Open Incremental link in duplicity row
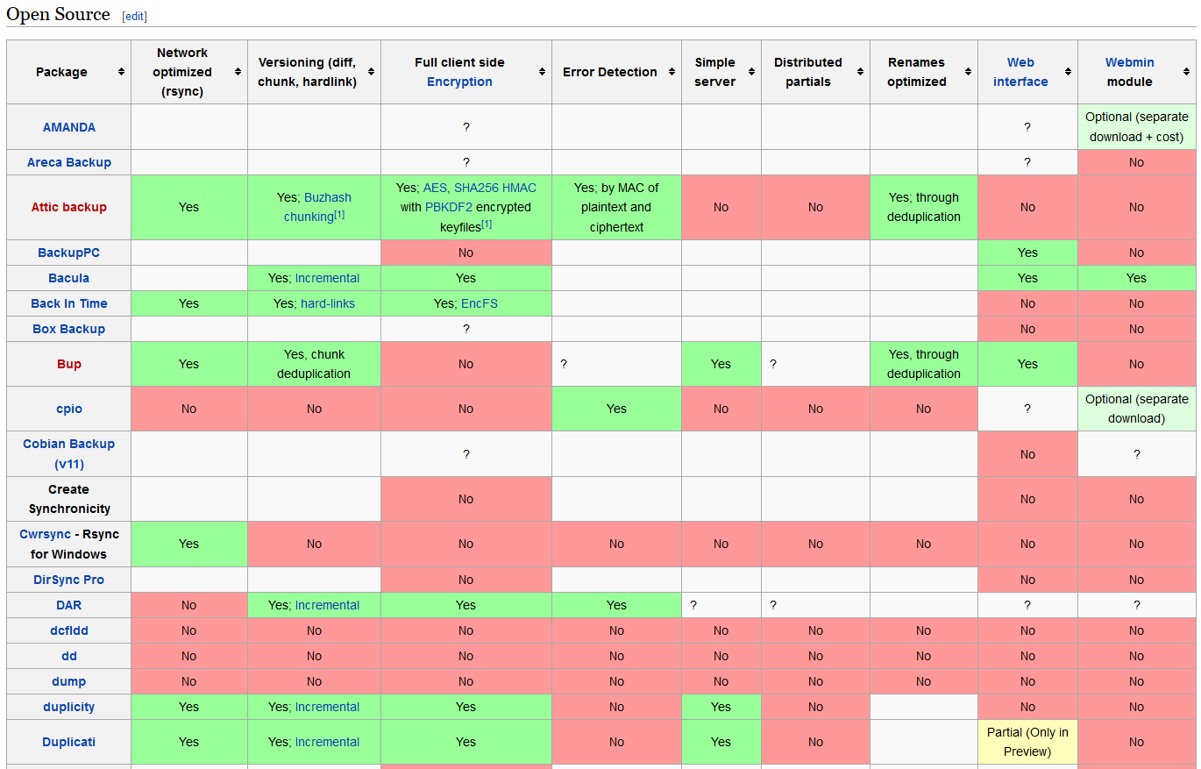This screenshot has height=769, width=1201. [x=327, y=707]
